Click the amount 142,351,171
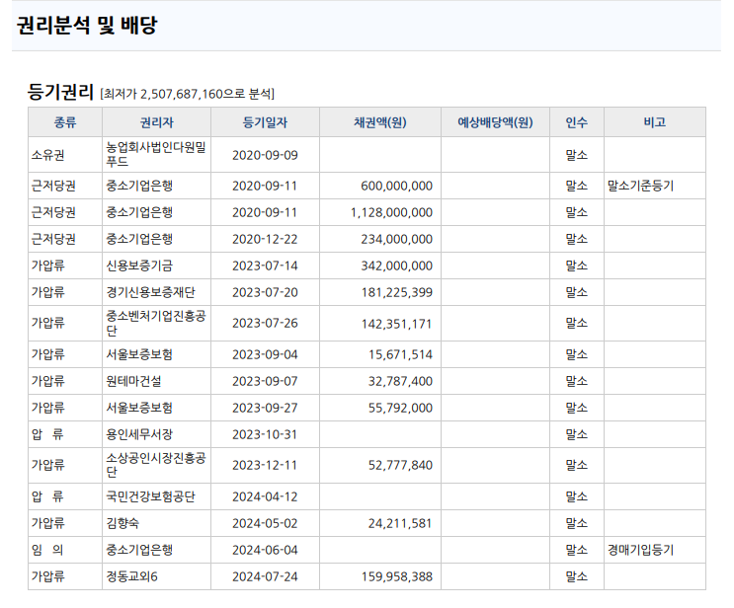Viewport: 734px width, 608px height. tap(396, 324)
